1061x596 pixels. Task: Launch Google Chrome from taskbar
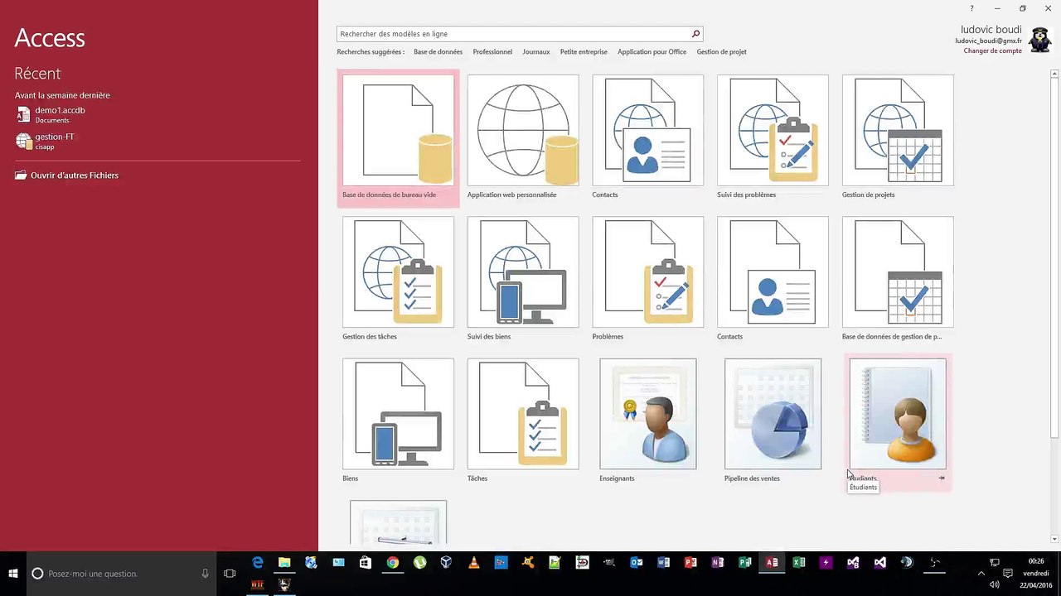(x=392, y=563)
